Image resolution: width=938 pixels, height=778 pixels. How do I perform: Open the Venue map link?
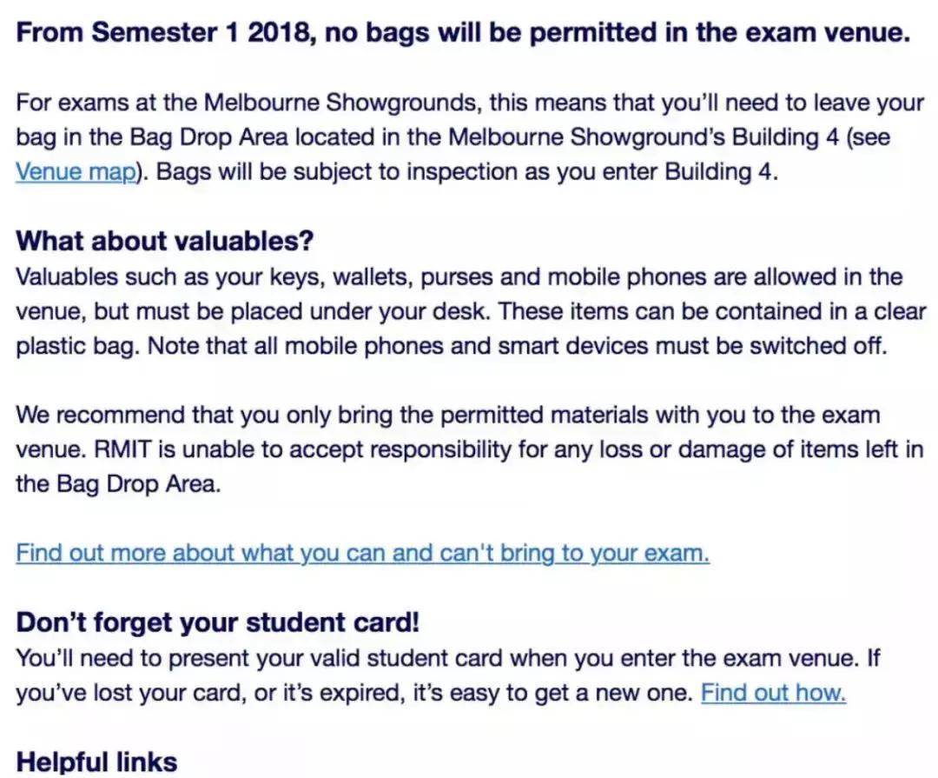coord(76,172)
